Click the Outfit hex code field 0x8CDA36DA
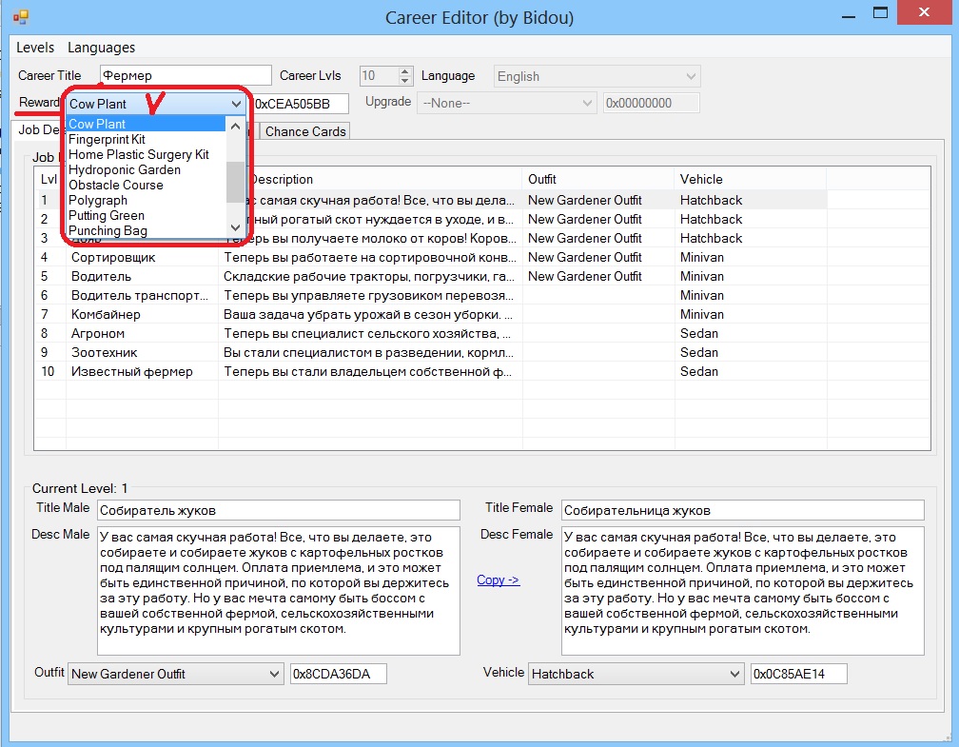Viewport: 959px width, 747px height. click(338, 674)
